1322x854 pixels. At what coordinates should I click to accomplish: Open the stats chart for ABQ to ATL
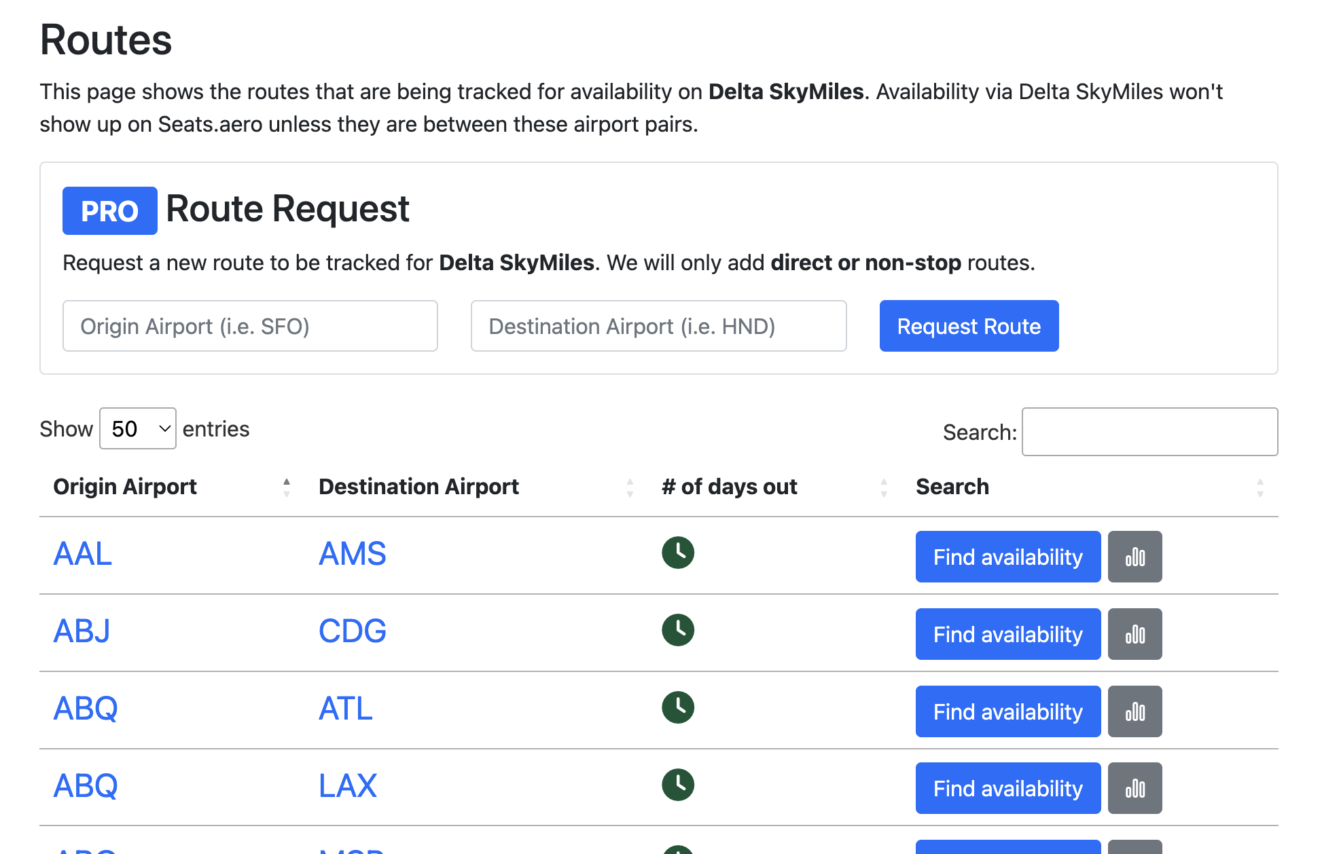tap(1135, 711)
